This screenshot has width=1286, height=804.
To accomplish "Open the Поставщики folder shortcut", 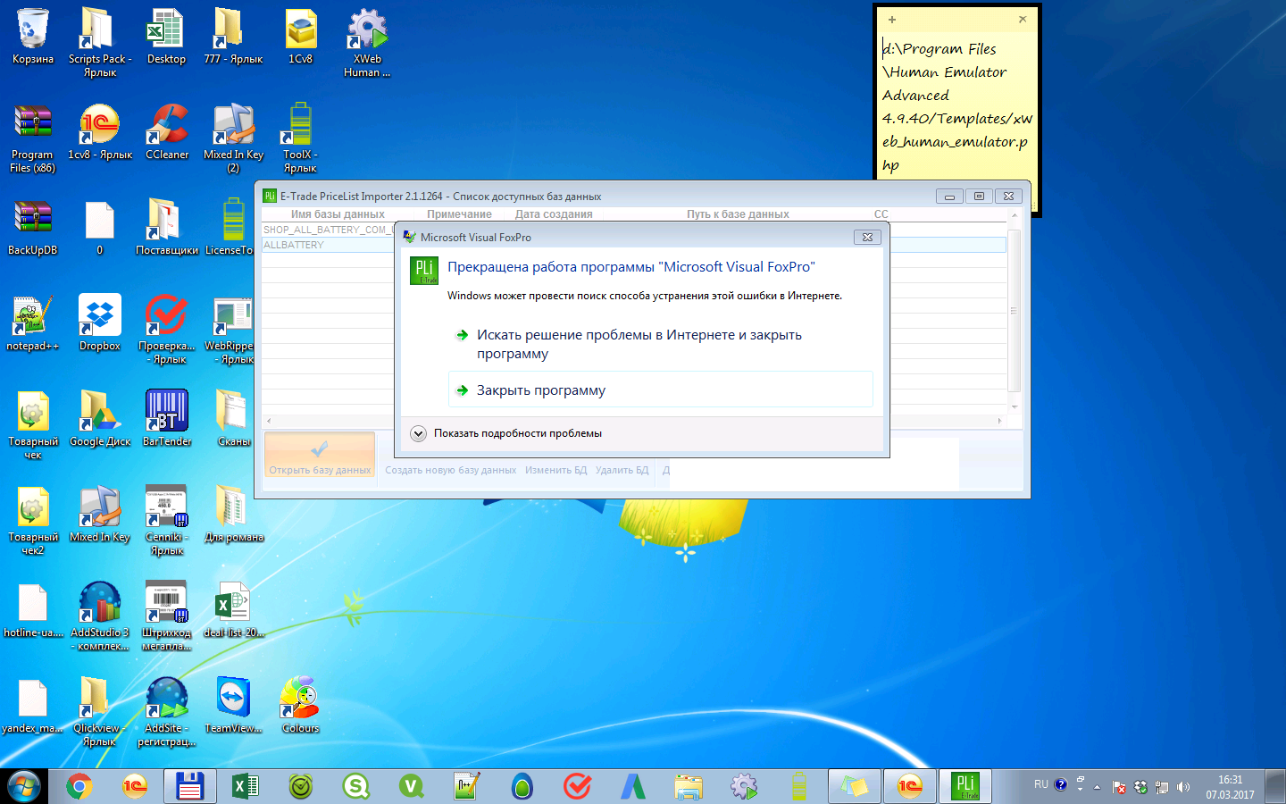I will tap(167, 228).
